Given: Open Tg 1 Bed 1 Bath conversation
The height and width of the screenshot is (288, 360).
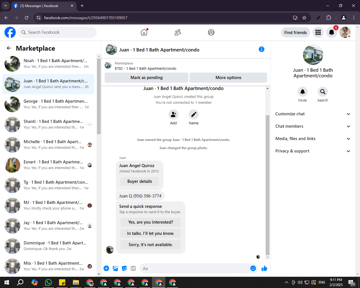Looking at the screenshot, I should pyautogui.click(x=48, y=185).
